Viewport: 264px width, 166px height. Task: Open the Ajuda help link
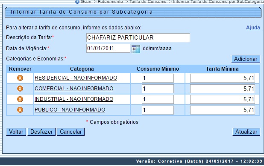coord(253,28)
